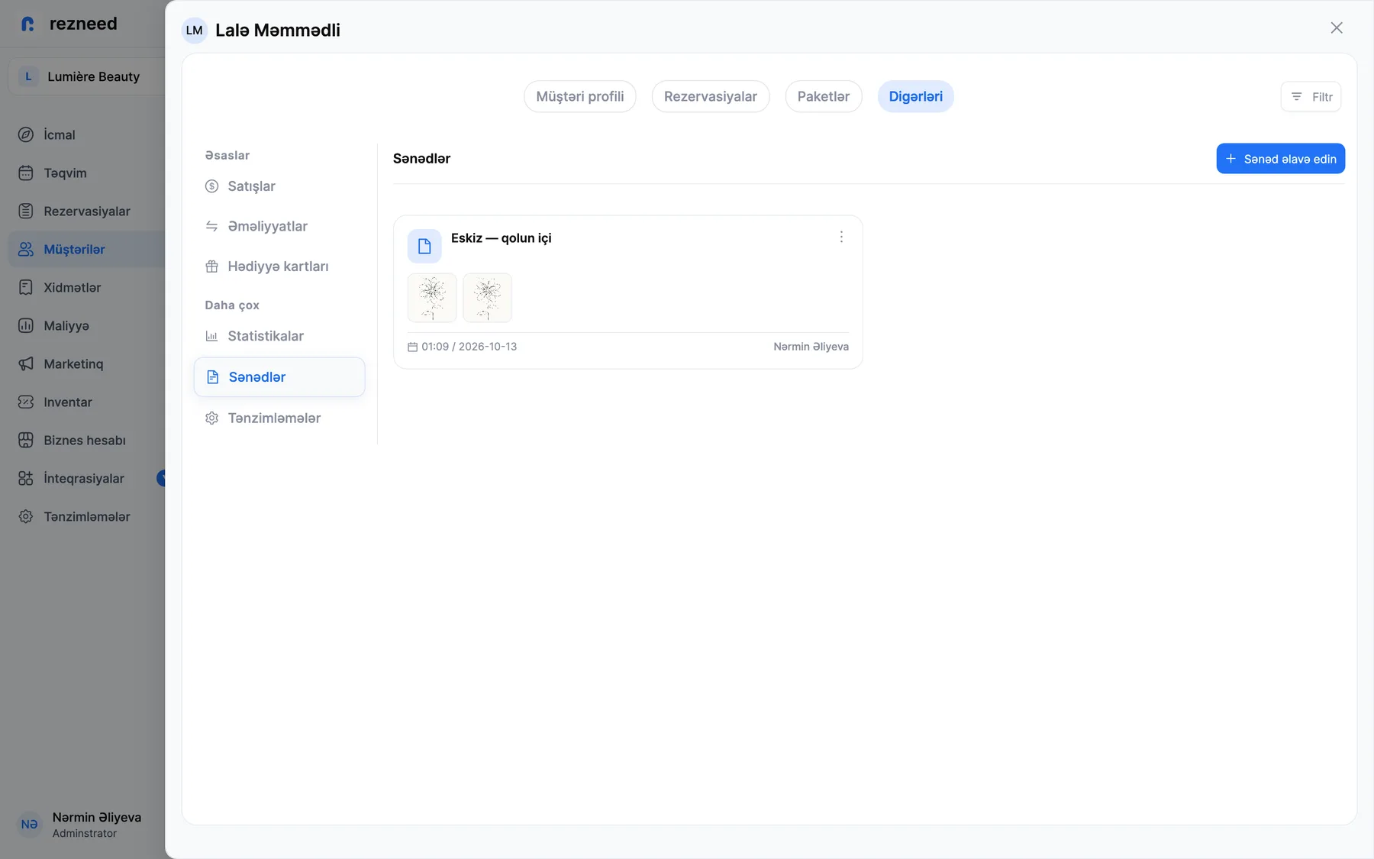Click the Biznes hesabı store icon
Image resolution: width=1374 pixels, height=859 pixels.
tap(26, 440)
